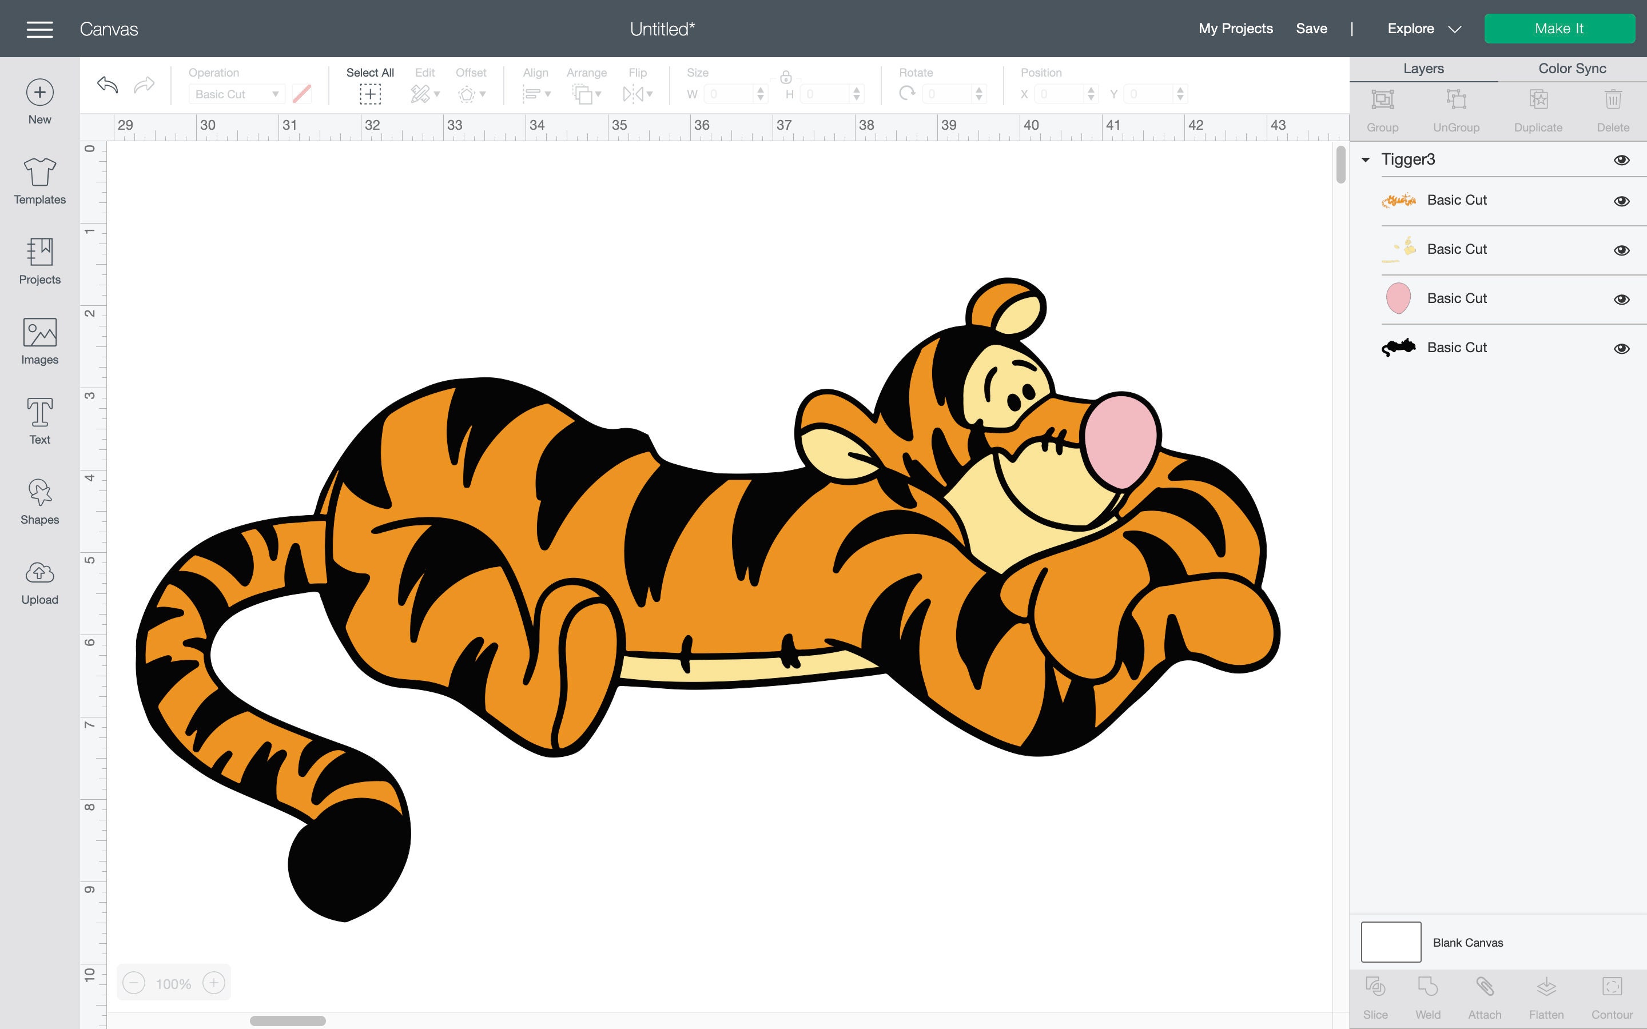Zoom out with the minus button

tap(134, 983)
